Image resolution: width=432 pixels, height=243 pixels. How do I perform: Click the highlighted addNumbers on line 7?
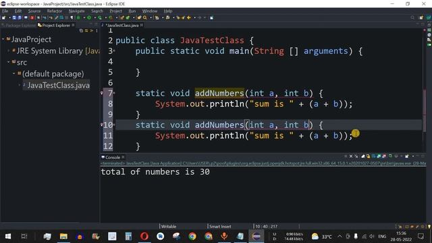point(219,93)
